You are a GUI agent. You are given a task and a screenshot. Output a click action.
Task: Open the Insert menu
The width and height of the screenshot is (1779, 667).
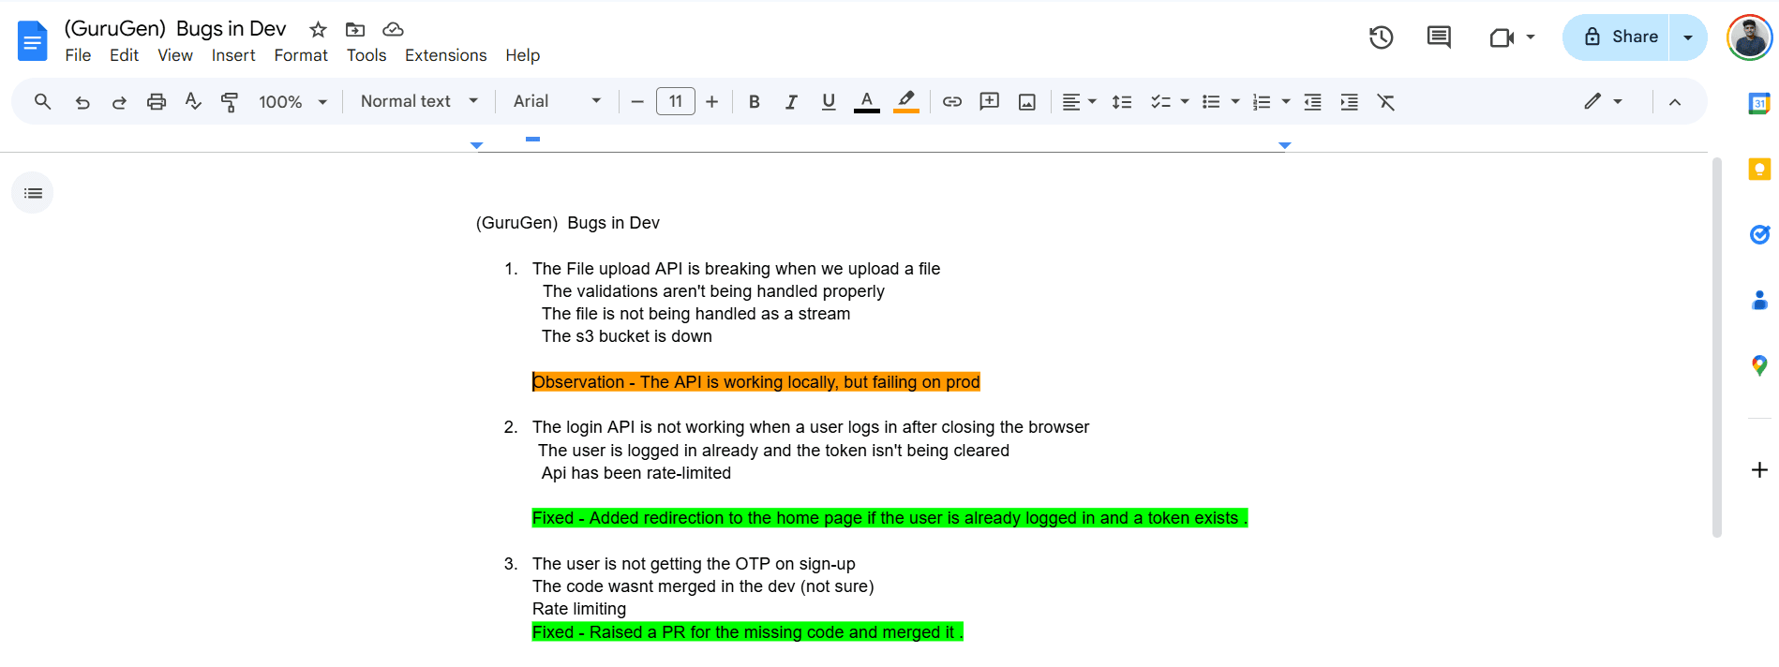tap(233, 55)
